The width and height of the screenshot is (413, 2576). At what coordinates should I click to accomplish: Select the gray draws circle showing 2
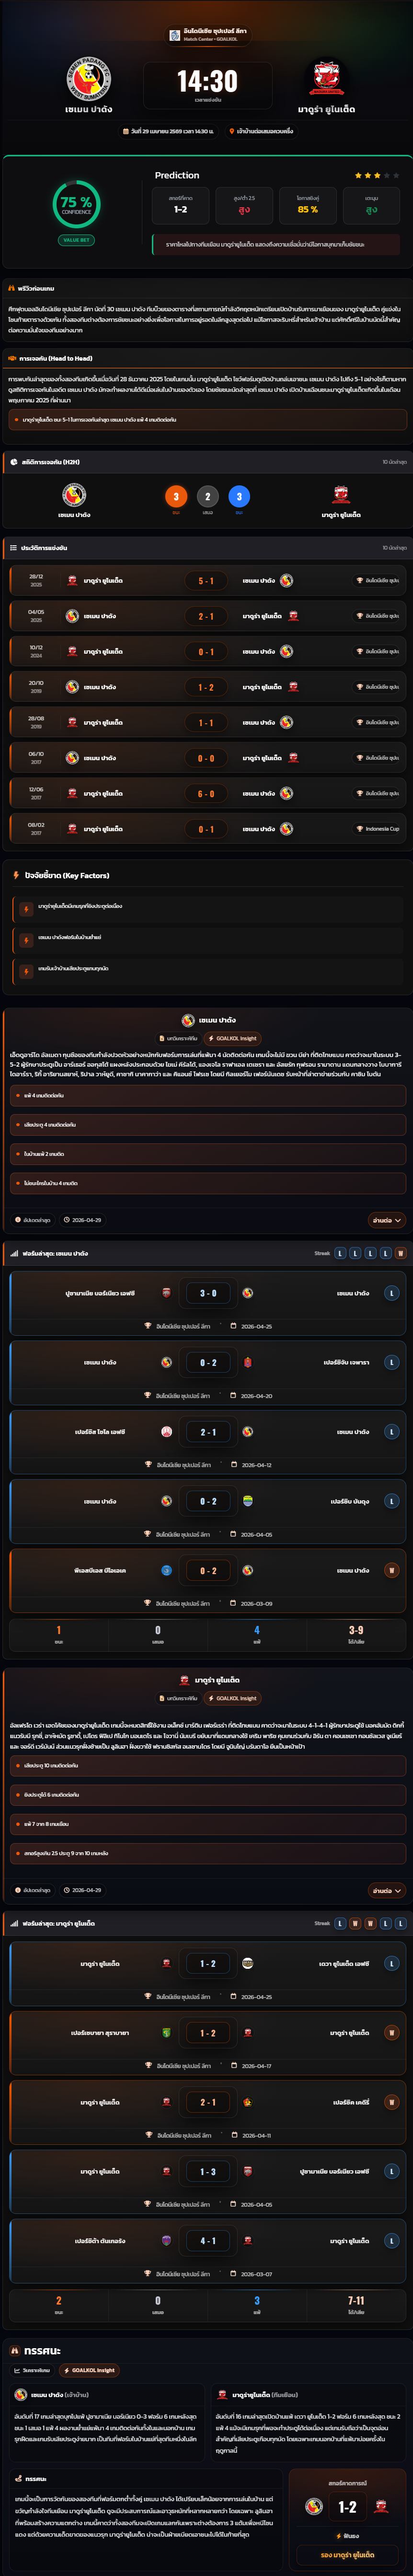coord(207,496)
